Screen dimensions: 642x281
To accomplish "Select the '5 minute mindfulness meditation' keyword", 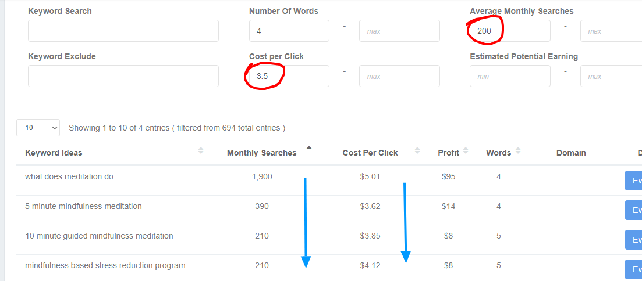I will tap(83, 206).
